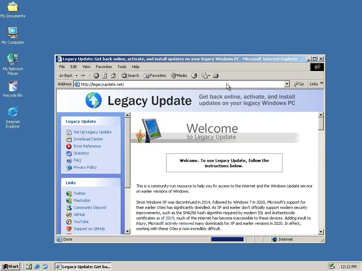362x271 pixels.
Task: Click the Show Desktop quick launch icon
Action: pyautogui.click(x=29, y=267)
